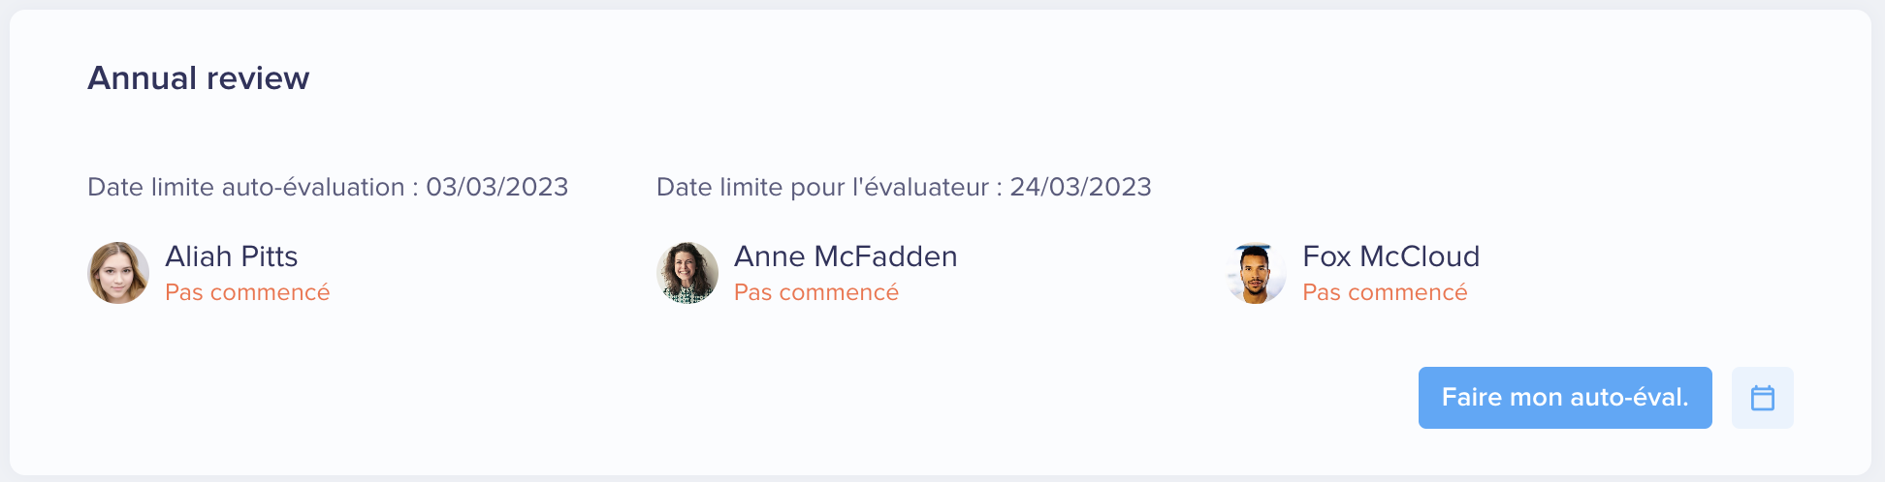Screen dimensions: 1885x482
Task: Click Pas commencé status under Fox McCloud
Action: coord(1385,292)
